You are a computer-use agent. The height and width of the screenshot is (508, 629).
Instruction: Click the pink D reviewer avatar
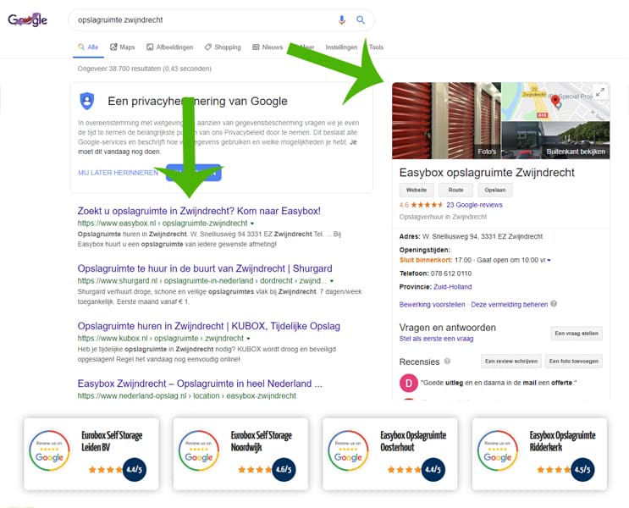[408, 384]
